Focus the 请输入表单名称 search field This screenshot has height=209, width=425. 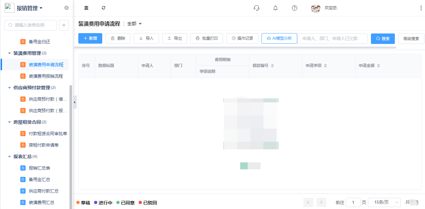[30, 25]
